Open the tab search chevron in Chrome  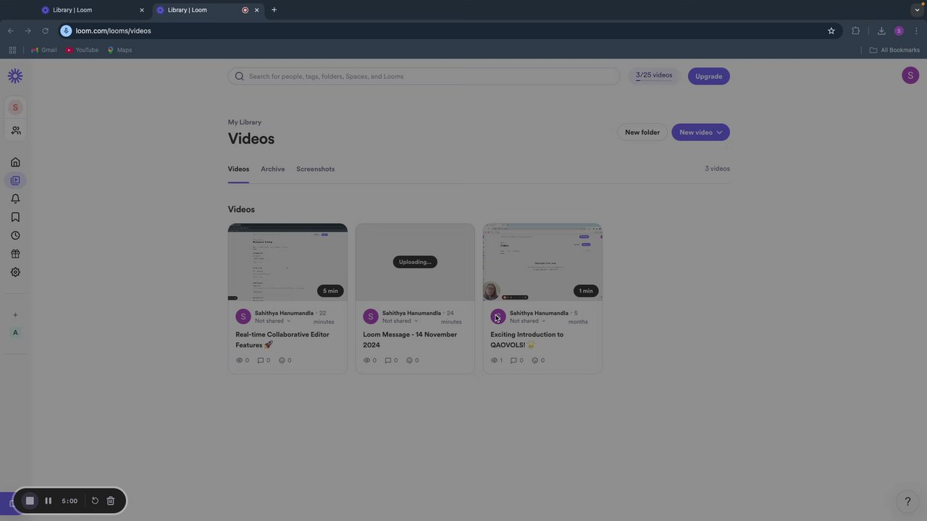pos(917,10)
